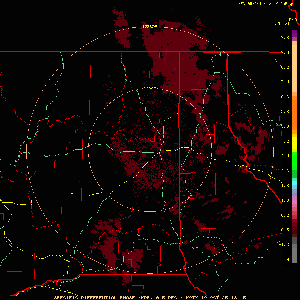Pick the yellow band near 4.2
300x300 pixels.
point(294,143)
